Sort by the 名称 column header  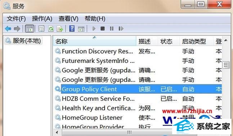point(95,41)
